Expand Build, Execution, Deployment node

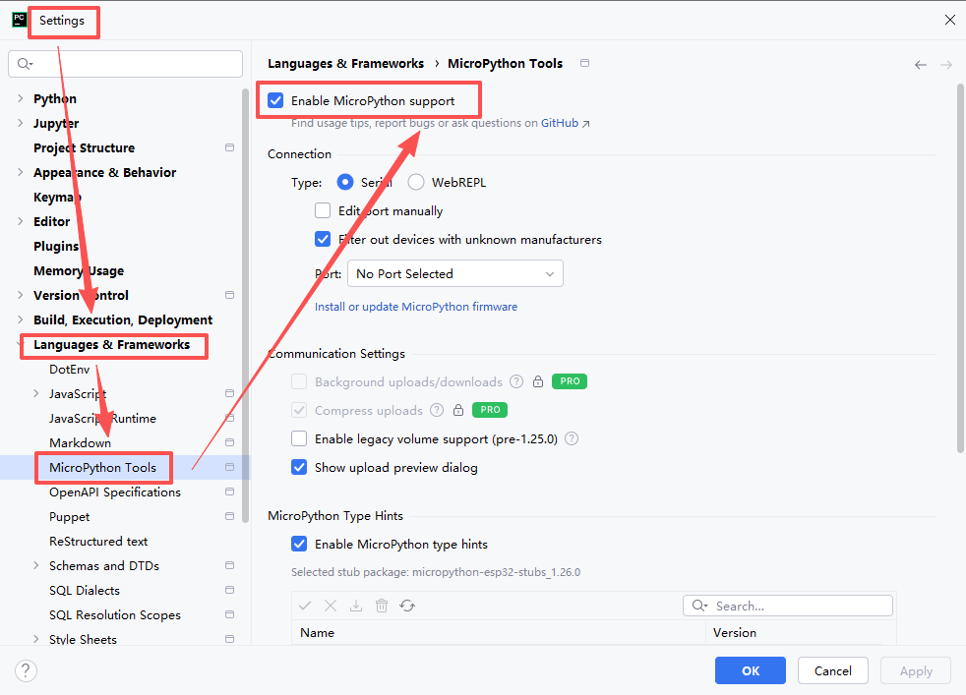(21, 319)
